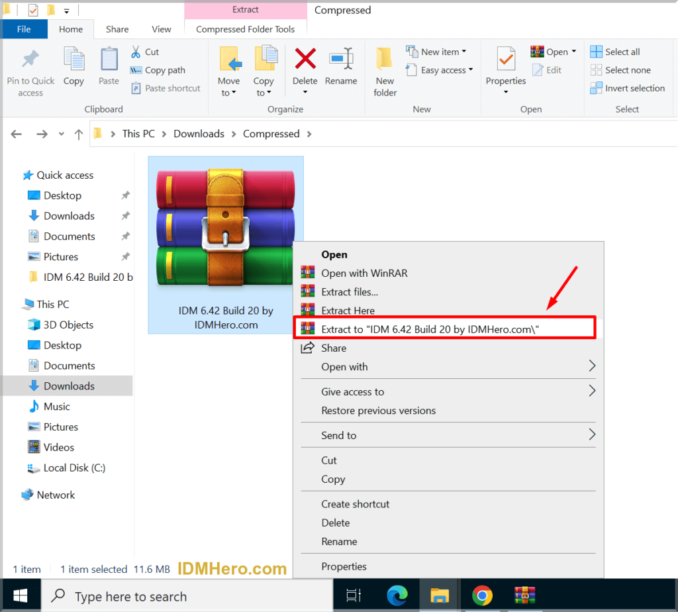Open the ribbon Open dropdown arrow
This screenshot has height=612, width=678.
[x=574, y=52]
